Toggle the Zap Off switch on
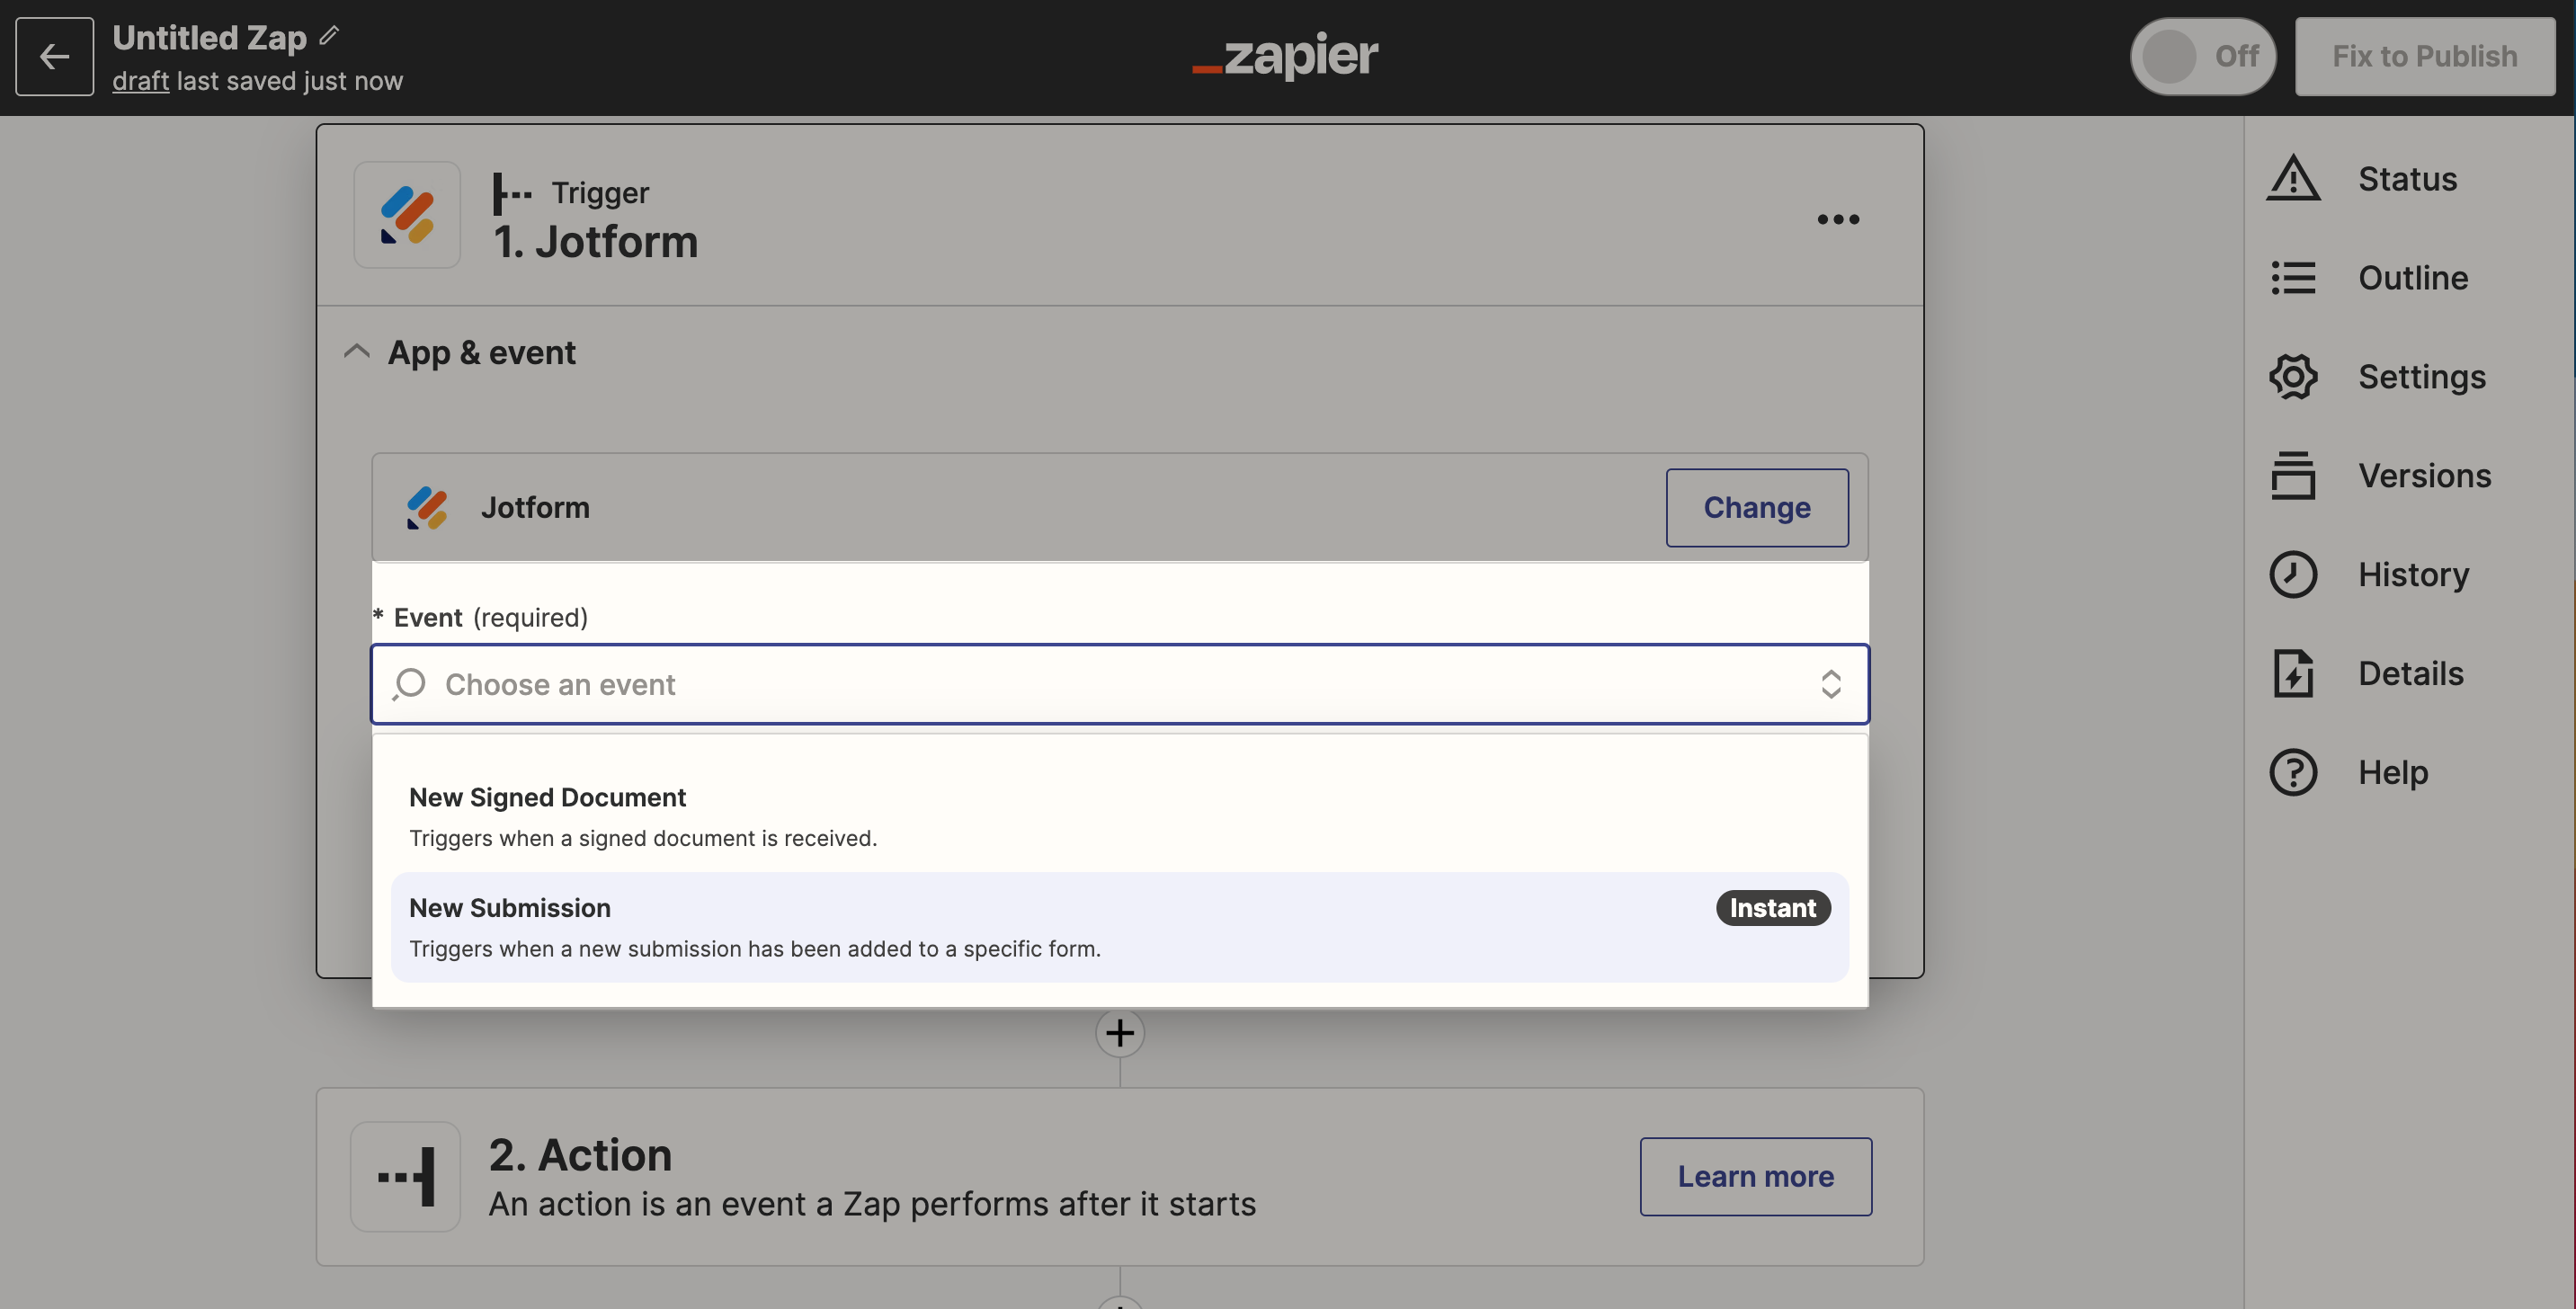 pos(2202,56)
